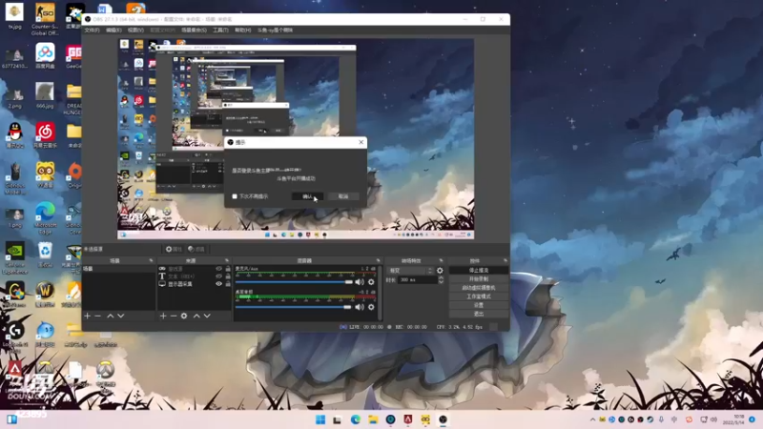Pop out the Audio Mixer dock
Viewport: 763px width, 429px height.
(378, 260)
